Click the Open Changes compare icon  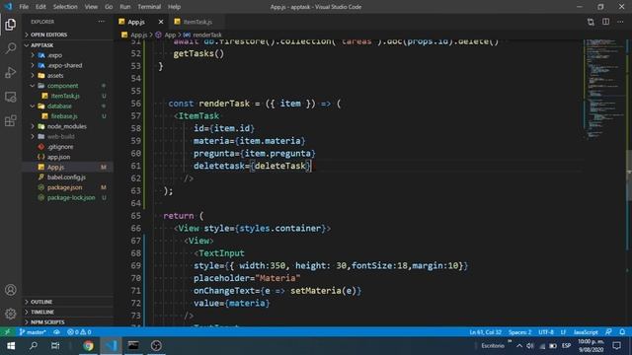pos(591,22)
